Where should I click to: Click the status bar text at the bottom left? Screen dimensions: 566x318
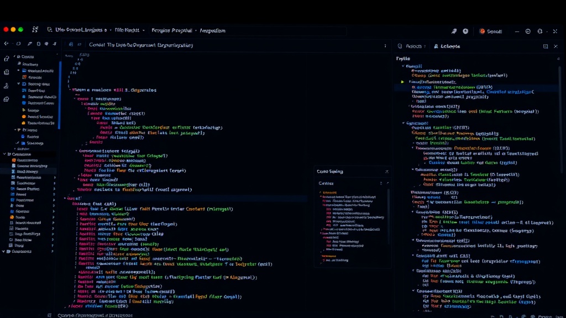(x=95, y=315)
